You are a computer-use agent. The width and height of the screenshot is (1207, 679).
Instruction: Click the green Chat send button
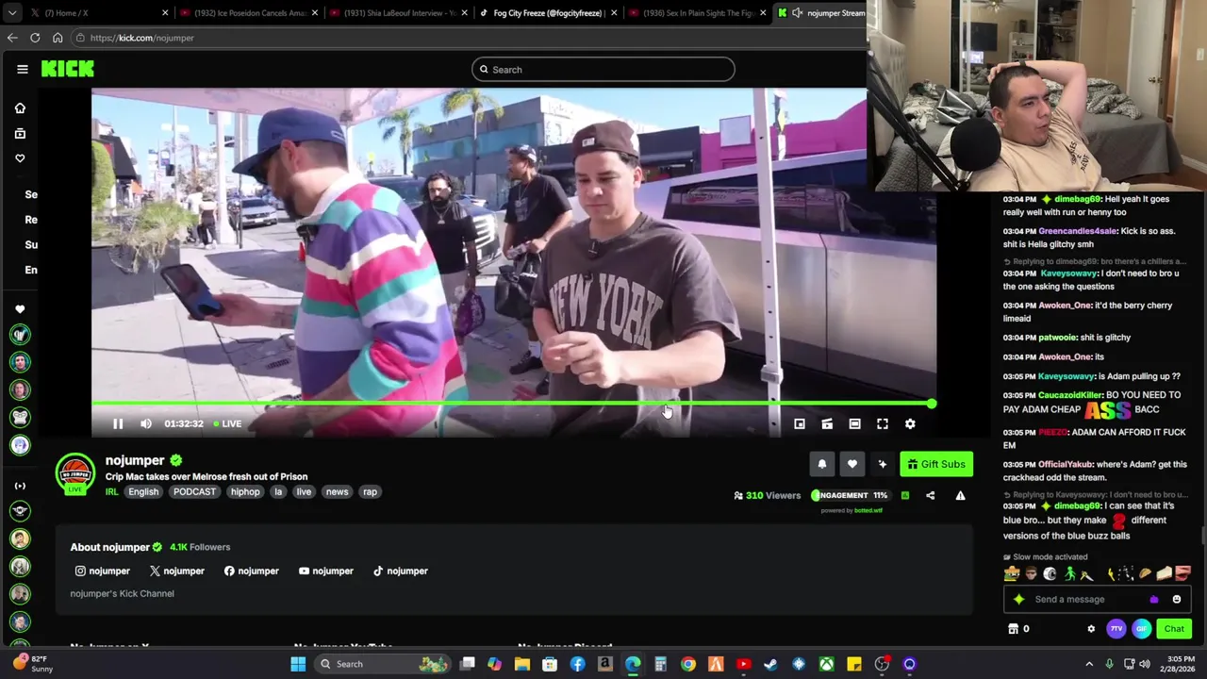tap(1174, 629)
